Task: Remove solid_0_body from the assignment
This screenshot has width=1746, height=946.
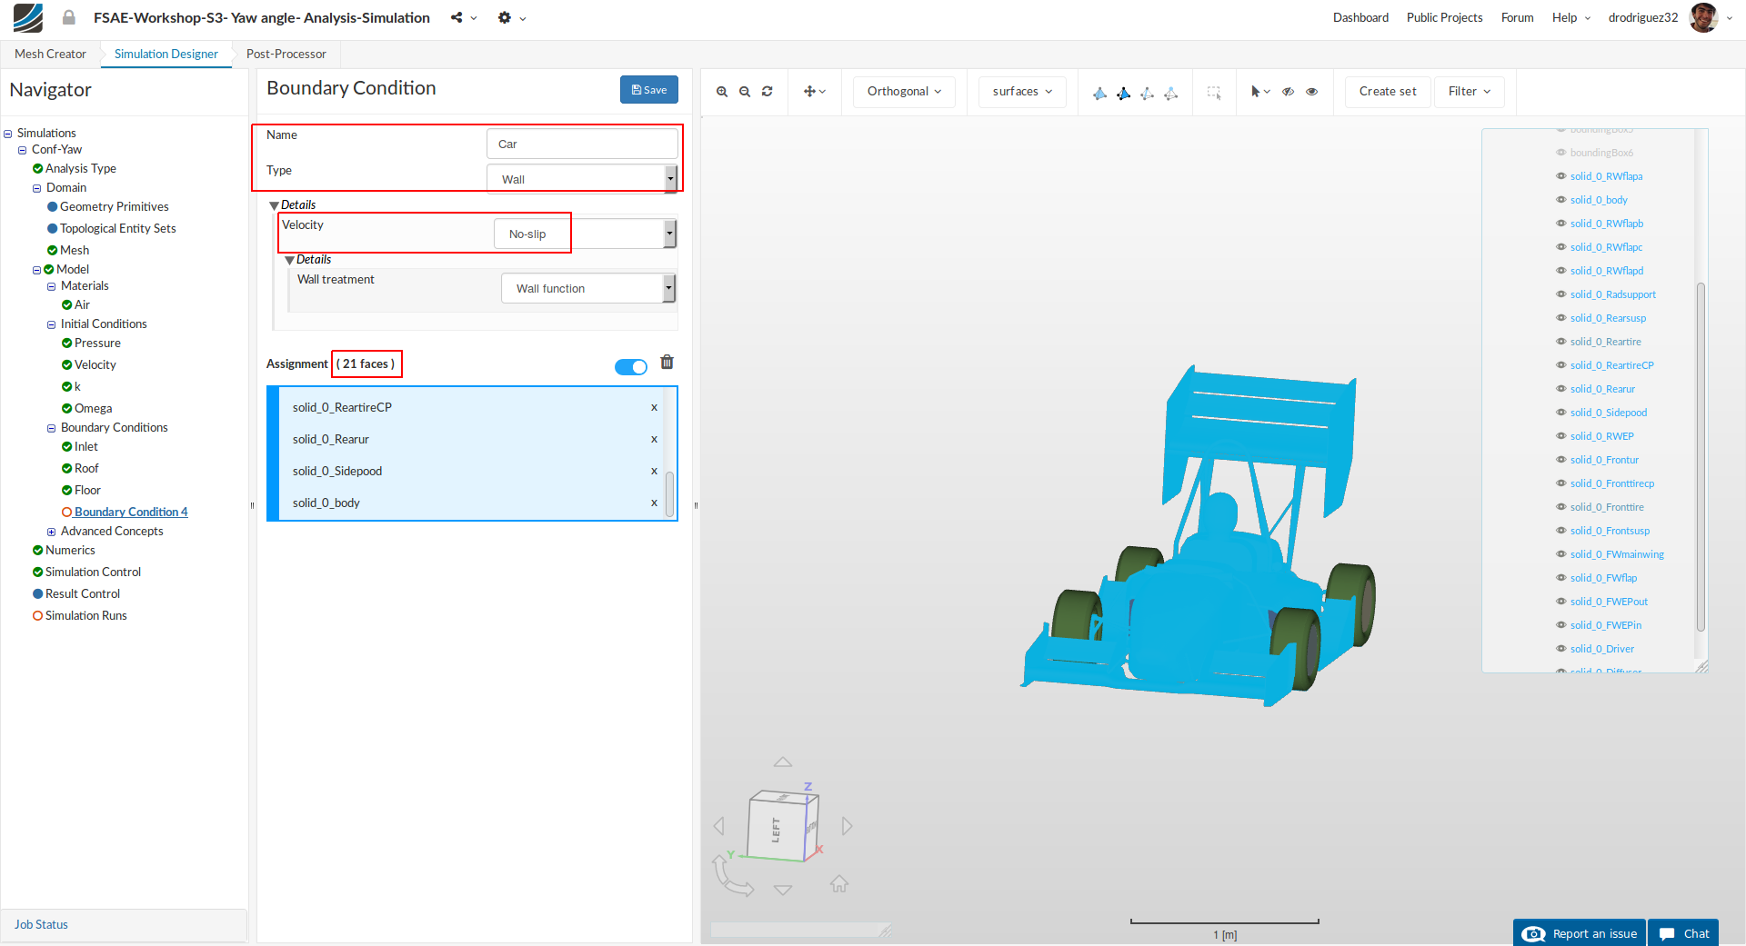Action: [654, 503]
